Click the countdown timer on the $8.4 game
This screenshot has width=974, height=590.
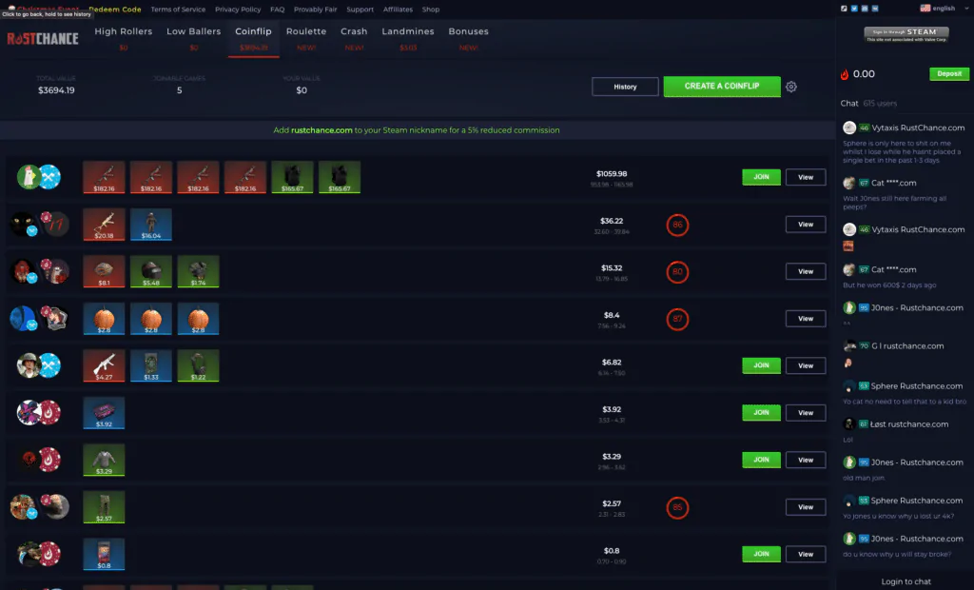coord(677,319)
